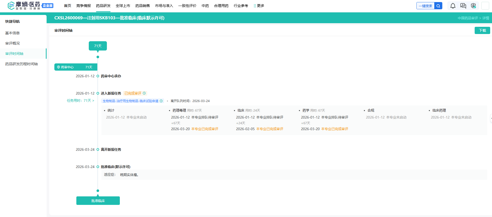This screenshot has height=217, width=492.
Task: Click clock icon beside 已完成审评
Action: point(144,93)
